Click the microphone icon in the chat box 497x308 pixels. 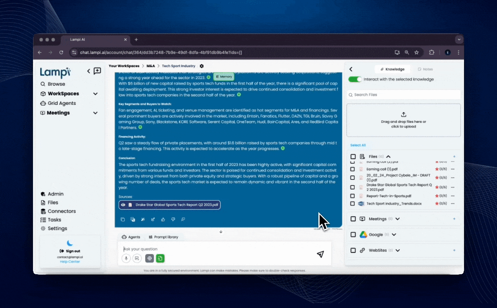coord(126,258)
